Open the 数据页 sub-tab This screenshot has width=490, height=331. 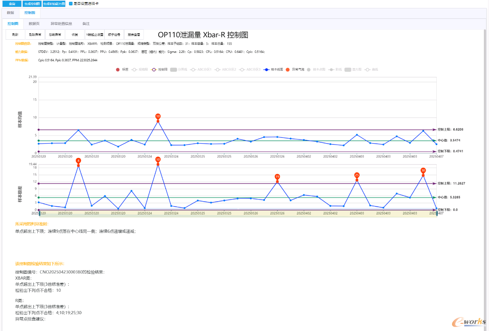[x=34, y=24]
